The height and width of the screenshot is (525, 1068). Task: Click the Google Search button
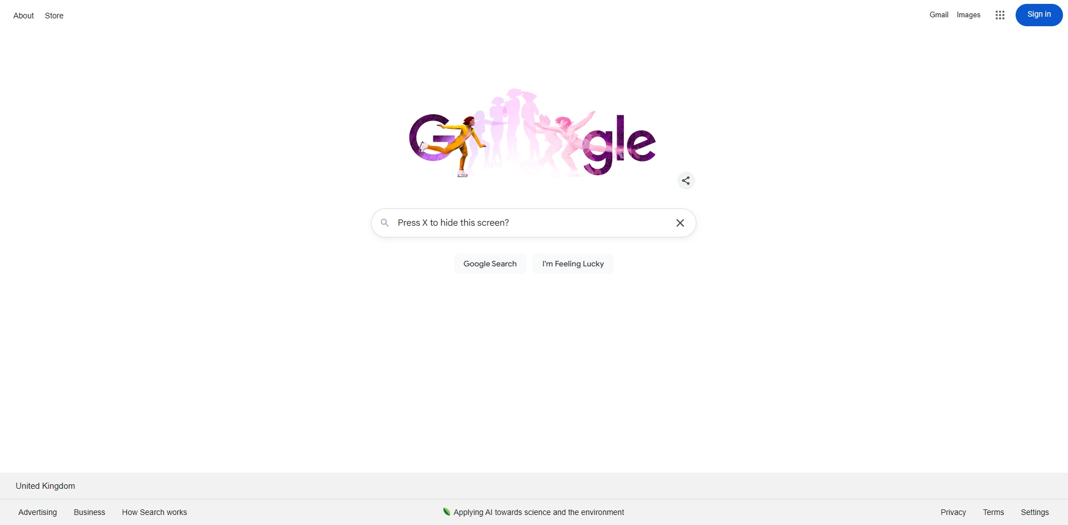click(490, 264)
